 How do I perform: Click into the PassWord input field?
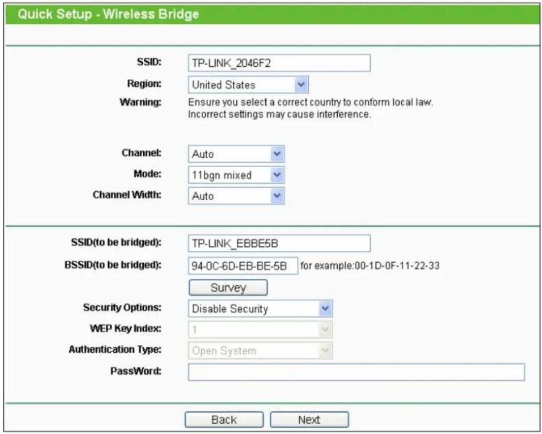[356, 372]
